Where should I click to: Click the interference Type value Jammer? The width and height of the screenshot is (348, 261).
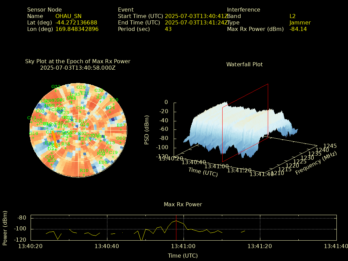click(300, 23)
